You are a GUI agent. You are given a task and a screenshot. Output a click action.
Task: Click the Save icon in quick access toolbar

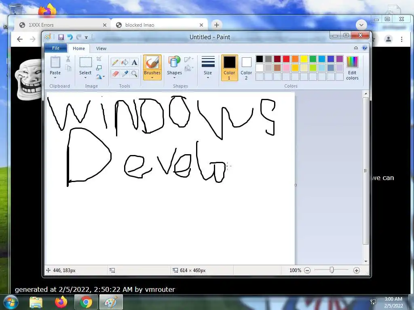coord(61,37)
